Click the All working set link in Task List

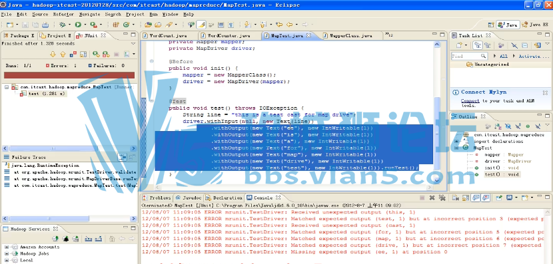pyautogui.click(x=503, y=57)
